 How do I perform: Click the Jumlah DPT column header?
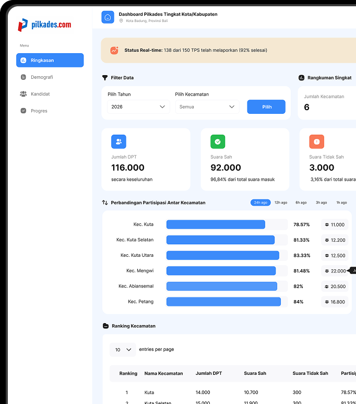point(209,373)
